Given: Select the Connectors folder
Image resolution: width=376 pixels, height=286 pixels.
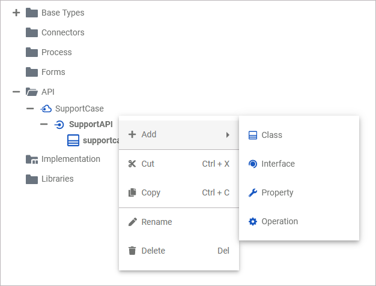Looking at the screenshot, I should (x=62, y=32).
